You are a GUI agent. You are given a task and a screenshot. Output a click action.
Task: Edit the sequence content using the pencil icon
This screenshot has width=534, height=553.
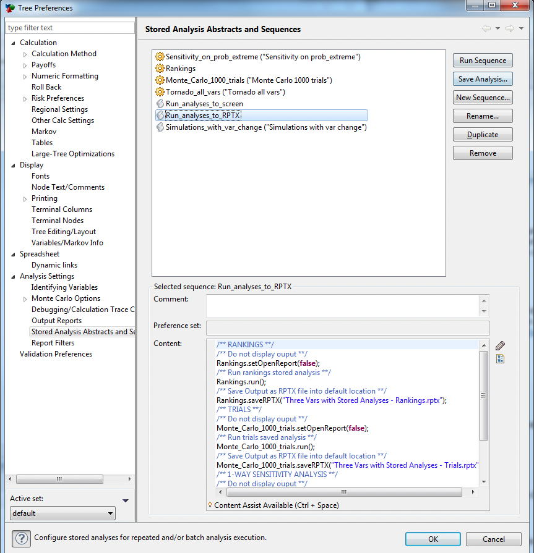point(500,345)
